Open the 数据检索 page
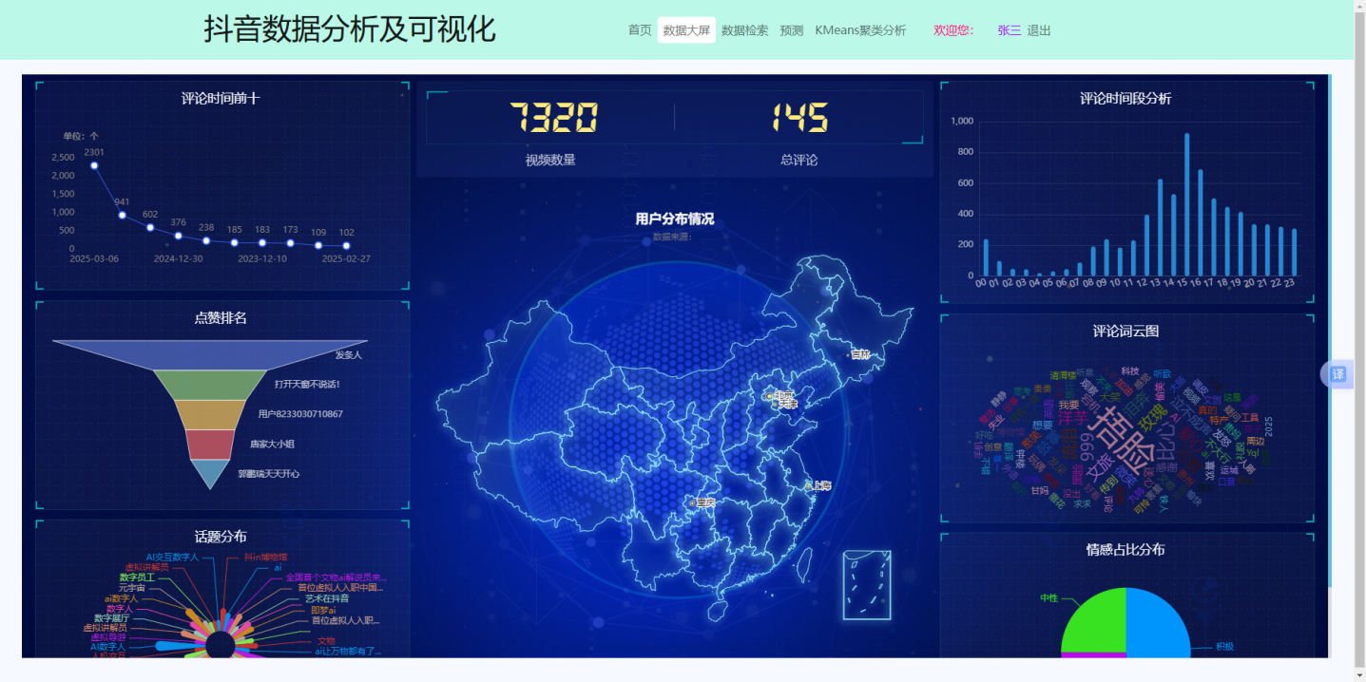 [744, 30]
